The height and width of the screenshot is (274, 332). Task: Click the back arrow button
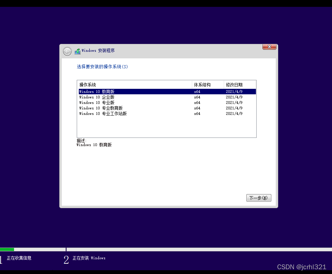tap(67, 51)
